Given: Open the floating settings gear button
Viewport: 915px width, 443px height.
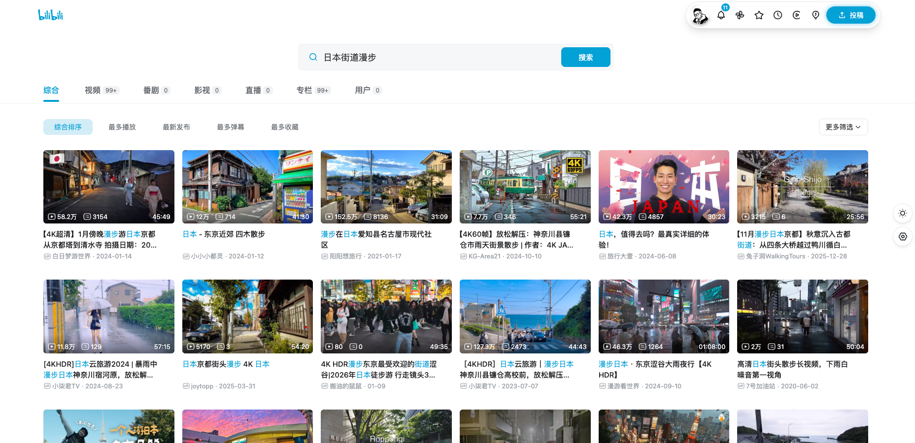Looking at the screenshot, I should [x=902, y=237].
